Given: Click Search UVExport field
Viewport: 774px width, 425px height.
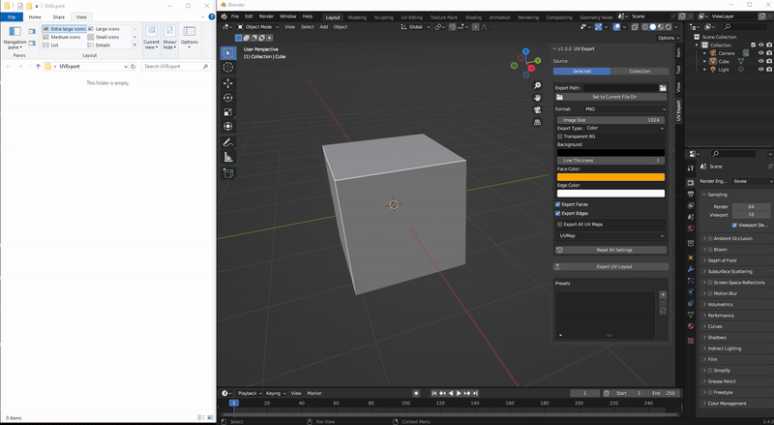Looking at the screenshot, I should [x=176, y=66].
